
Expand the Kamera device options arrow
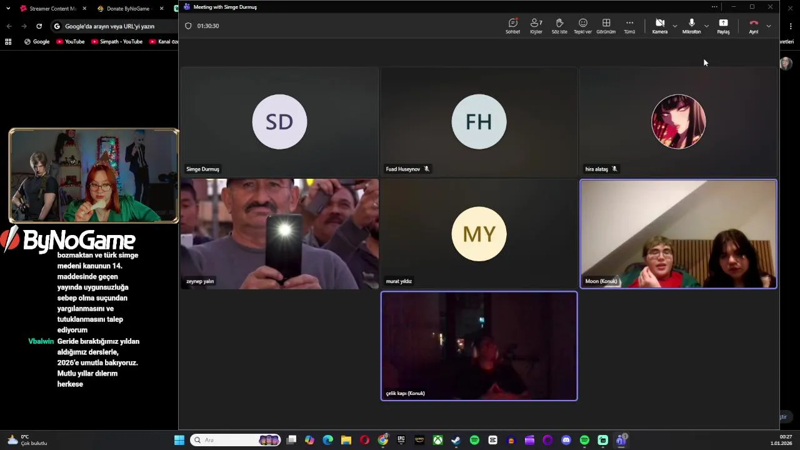pos(674,26)
